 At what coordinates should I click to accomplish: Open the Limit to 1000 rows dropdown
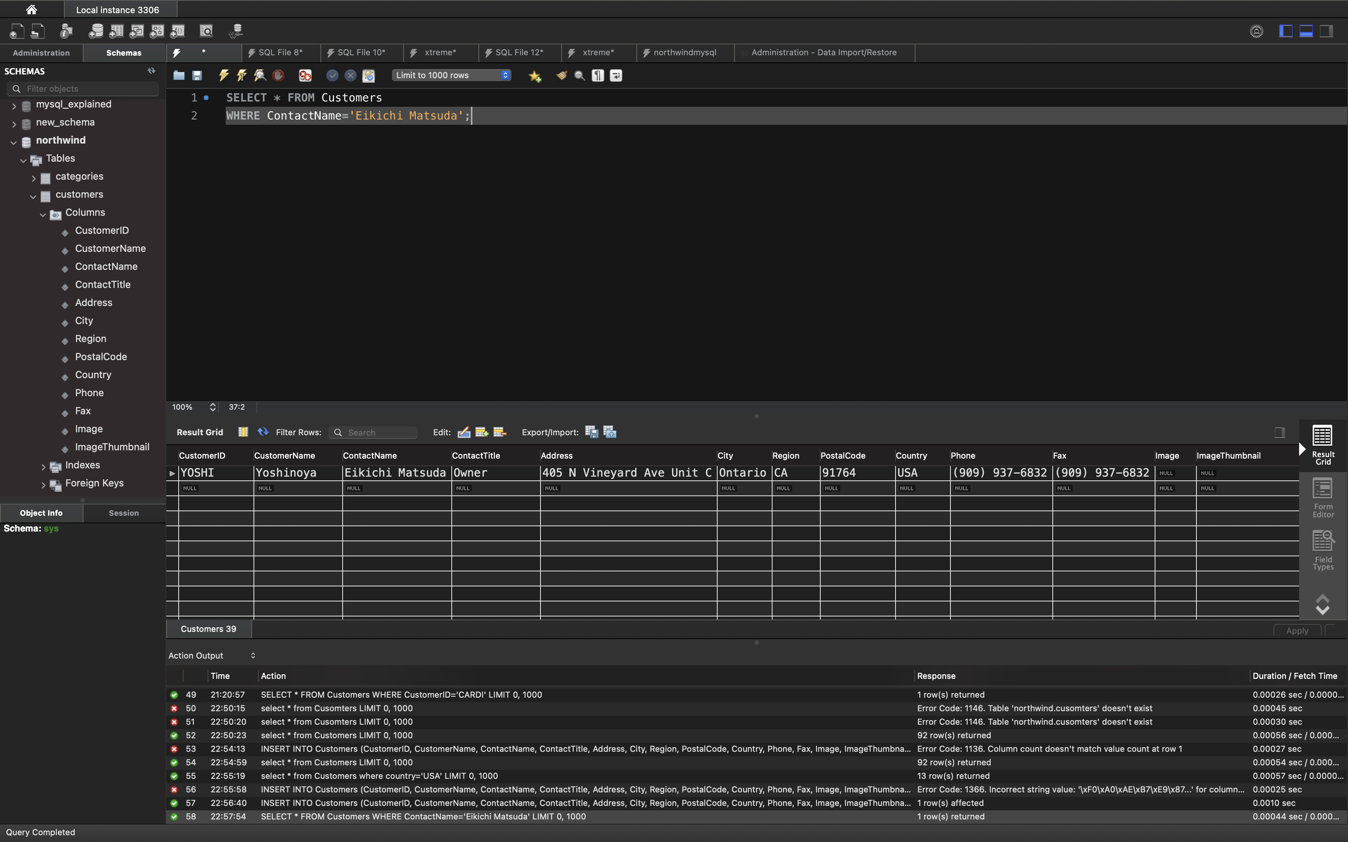click(451, 75)
